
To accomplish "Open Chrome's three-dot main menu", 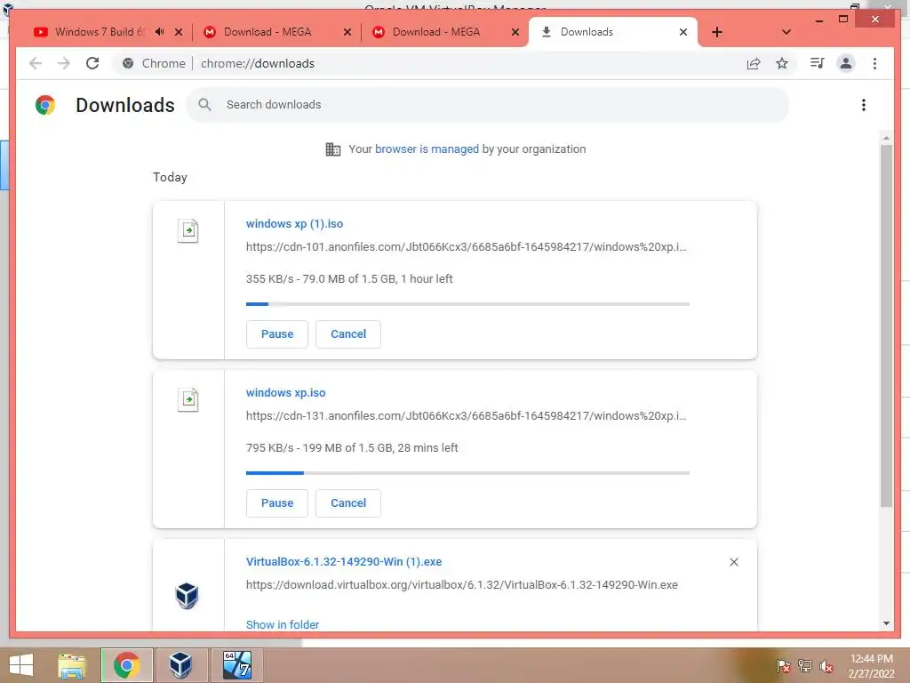I will coord(874,63).
